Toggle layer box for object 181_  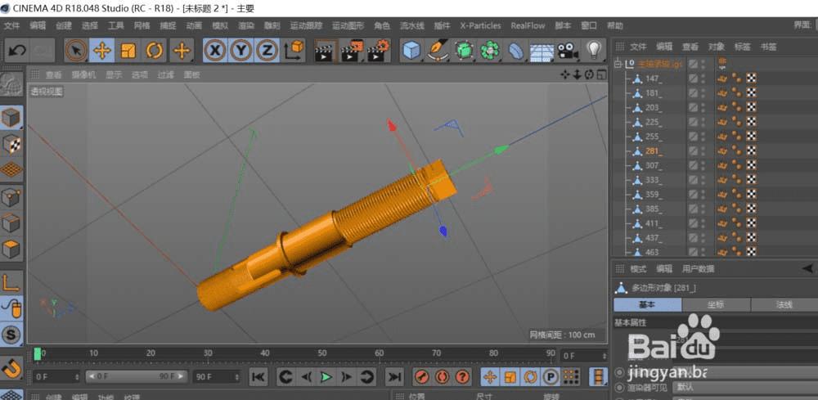coord(693,93)
